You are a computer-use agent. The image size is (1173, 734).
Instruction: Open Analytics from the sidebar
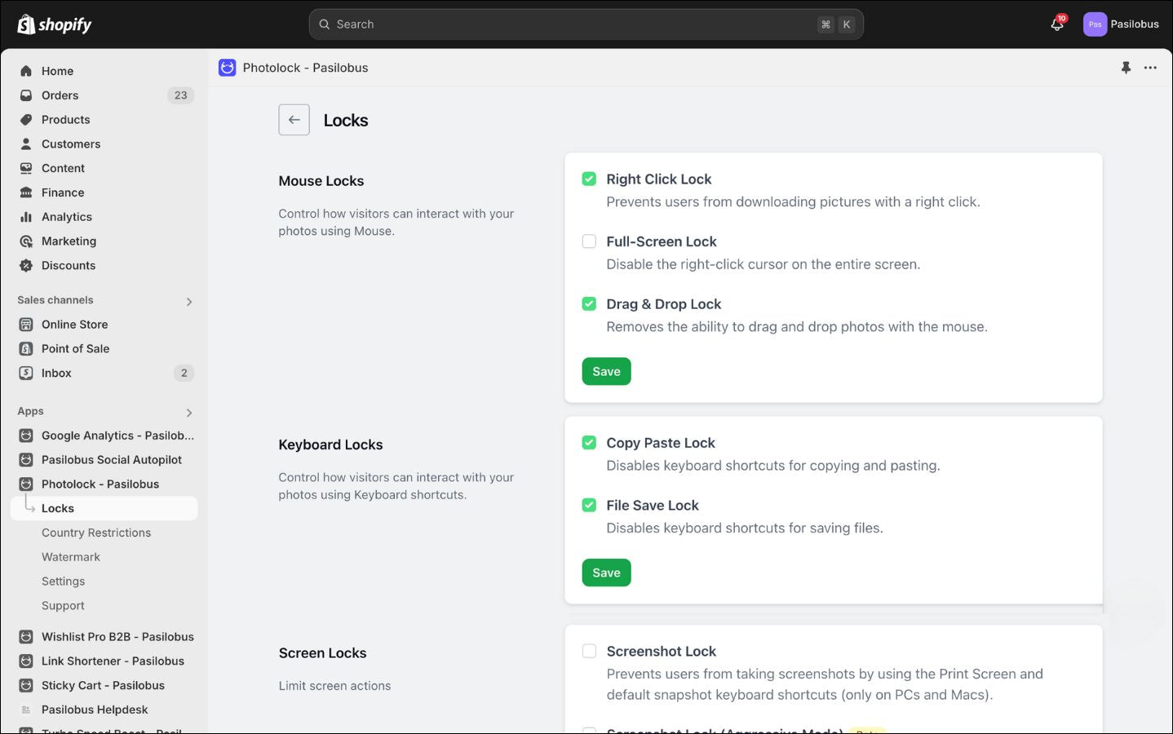[67, 217]
